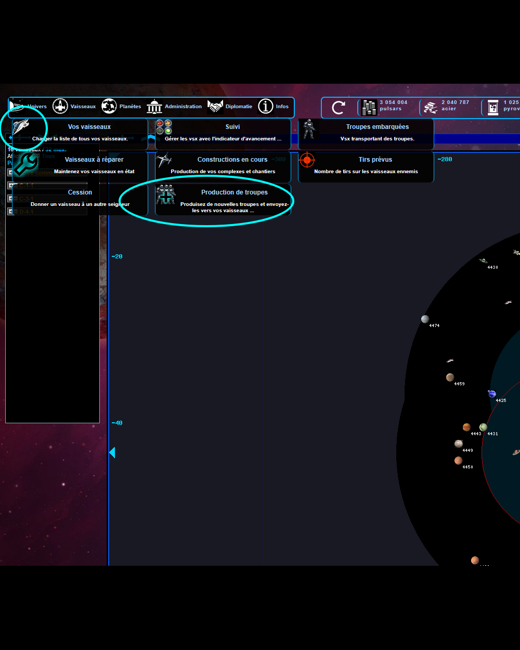Click the Planètes globe icon
Viewport: 520px width, 650px height.
click(x=109, y=107)
